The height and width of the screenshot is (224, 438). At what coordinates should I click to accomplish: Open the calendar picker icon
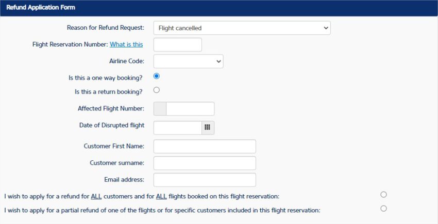pyautogui.click(x=208, y=127)
